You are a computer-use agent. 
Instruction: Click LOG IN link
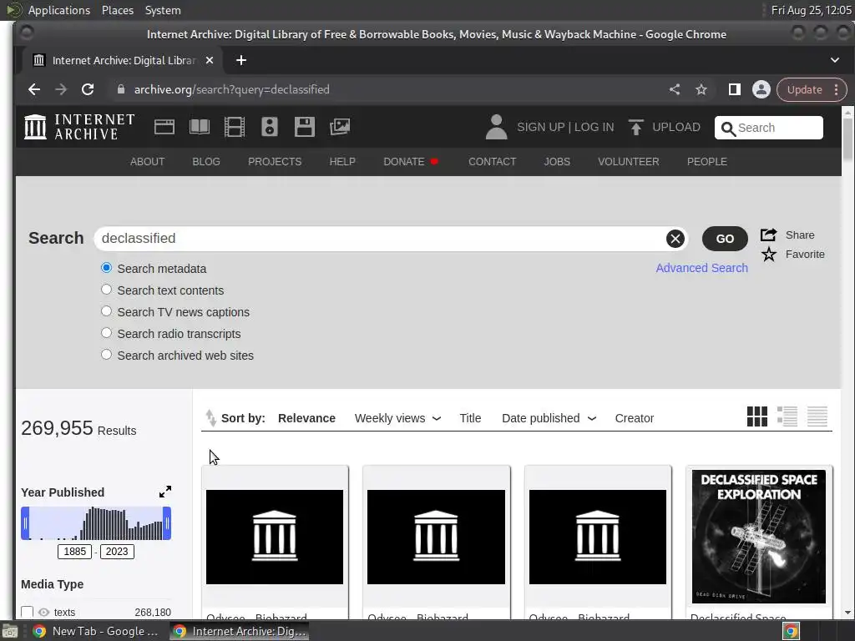click(594, 127)
